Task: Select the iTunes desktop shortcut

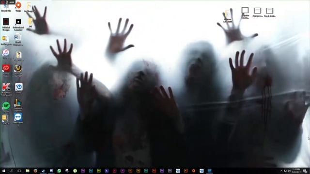Action: point(6,54)
